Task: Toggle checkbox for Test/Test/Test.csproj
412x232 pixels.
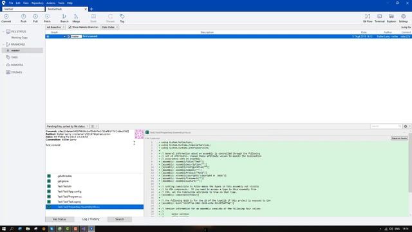Action: [x=49, y=202]
